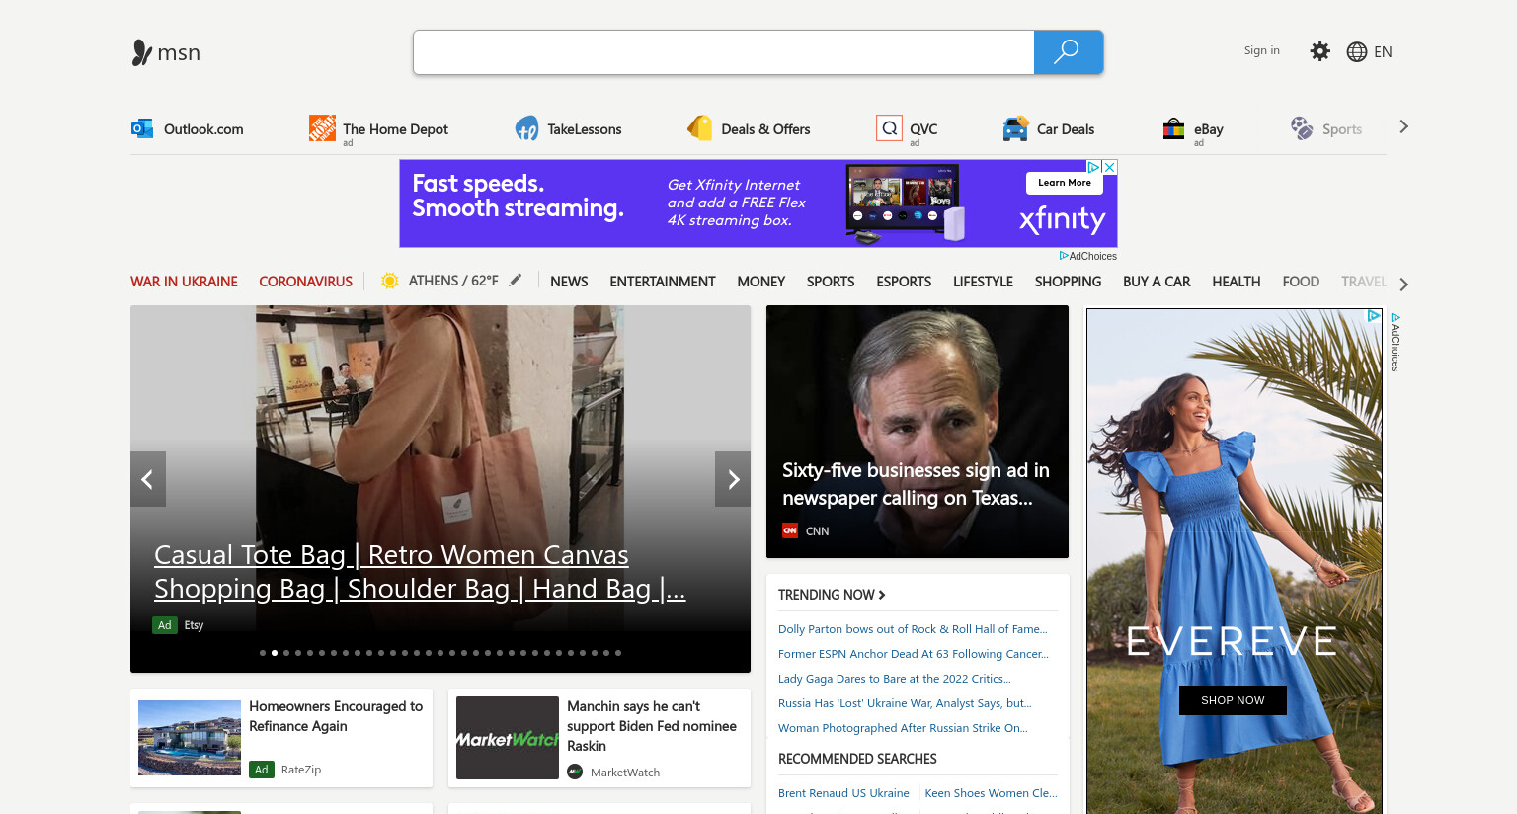Screen dimensions: 1517x814
Task: Click Learn More on Xfinity ad
Action: [x=1065, y=183]
